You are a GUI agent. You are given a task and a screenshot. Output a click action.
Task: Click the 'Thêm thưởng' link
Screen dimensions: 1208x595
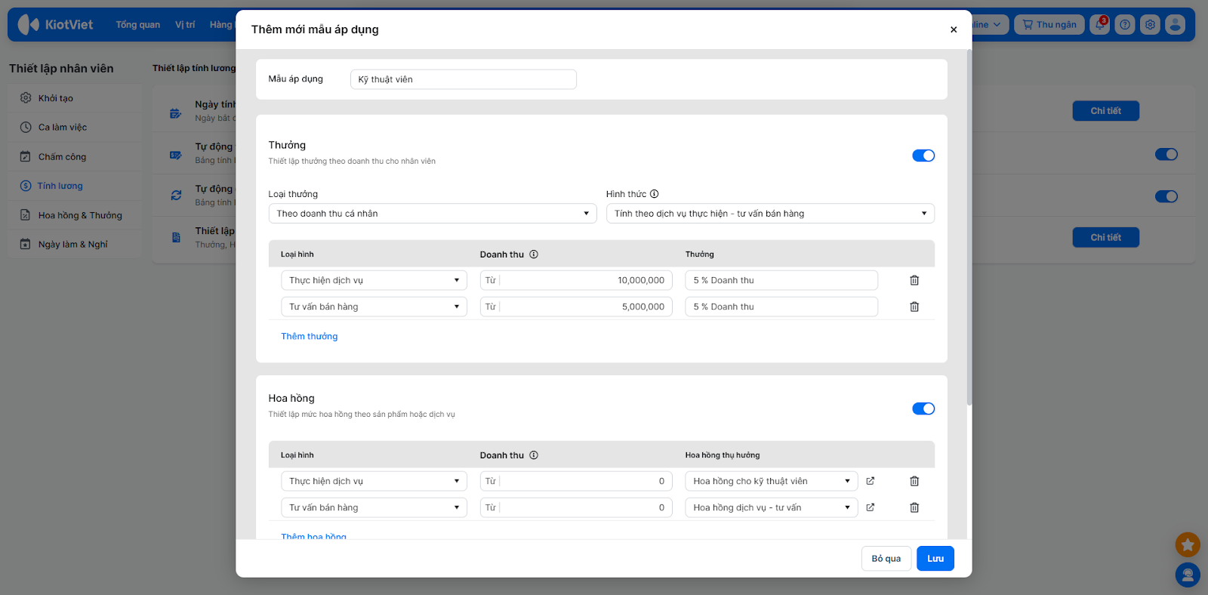(x=310, y=337)
